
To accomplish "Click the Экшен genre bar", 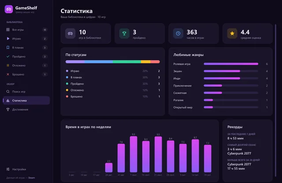I will 231,71.
